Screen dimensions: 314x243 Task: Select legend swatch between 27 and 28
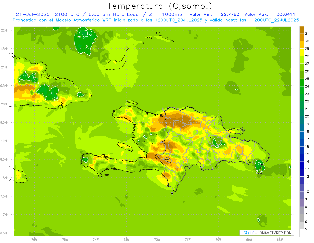[x=302, y=60]
